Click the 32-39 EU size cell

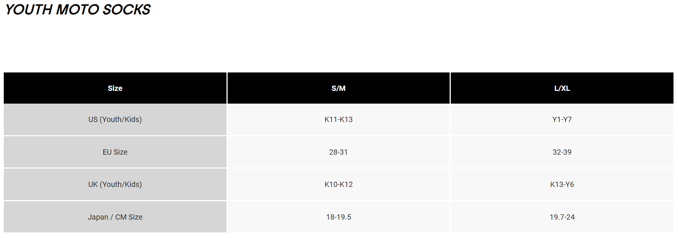[x=562, y=152]
